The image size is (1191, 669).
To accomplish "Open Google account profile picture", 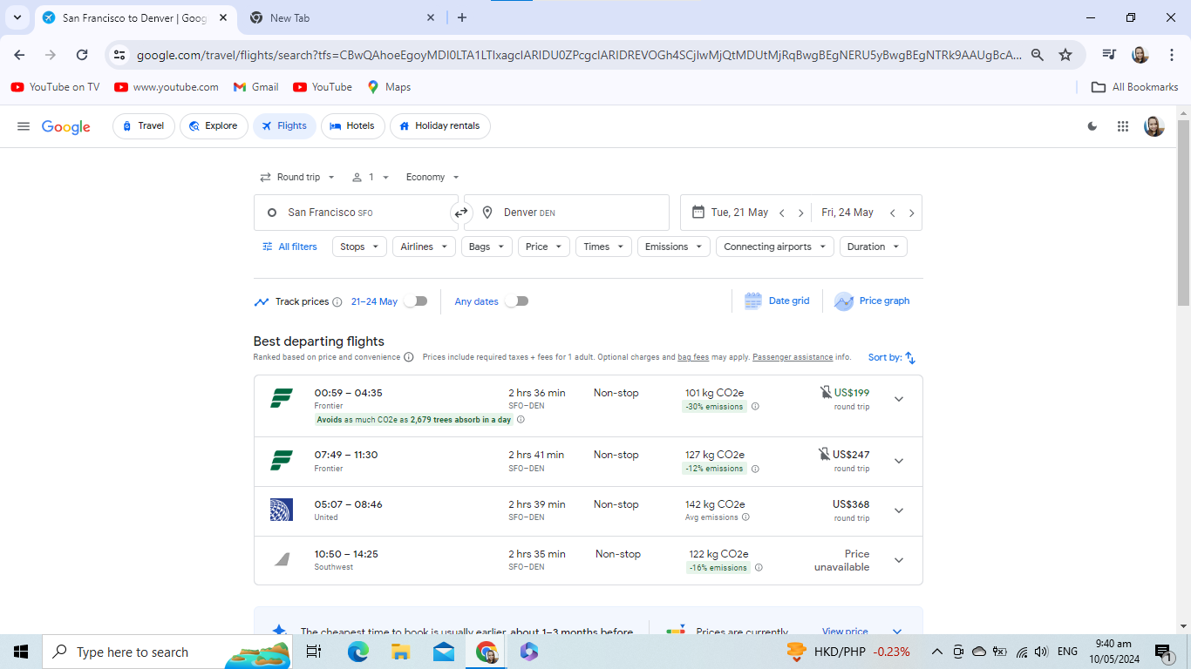I will tap(1154, 126).
